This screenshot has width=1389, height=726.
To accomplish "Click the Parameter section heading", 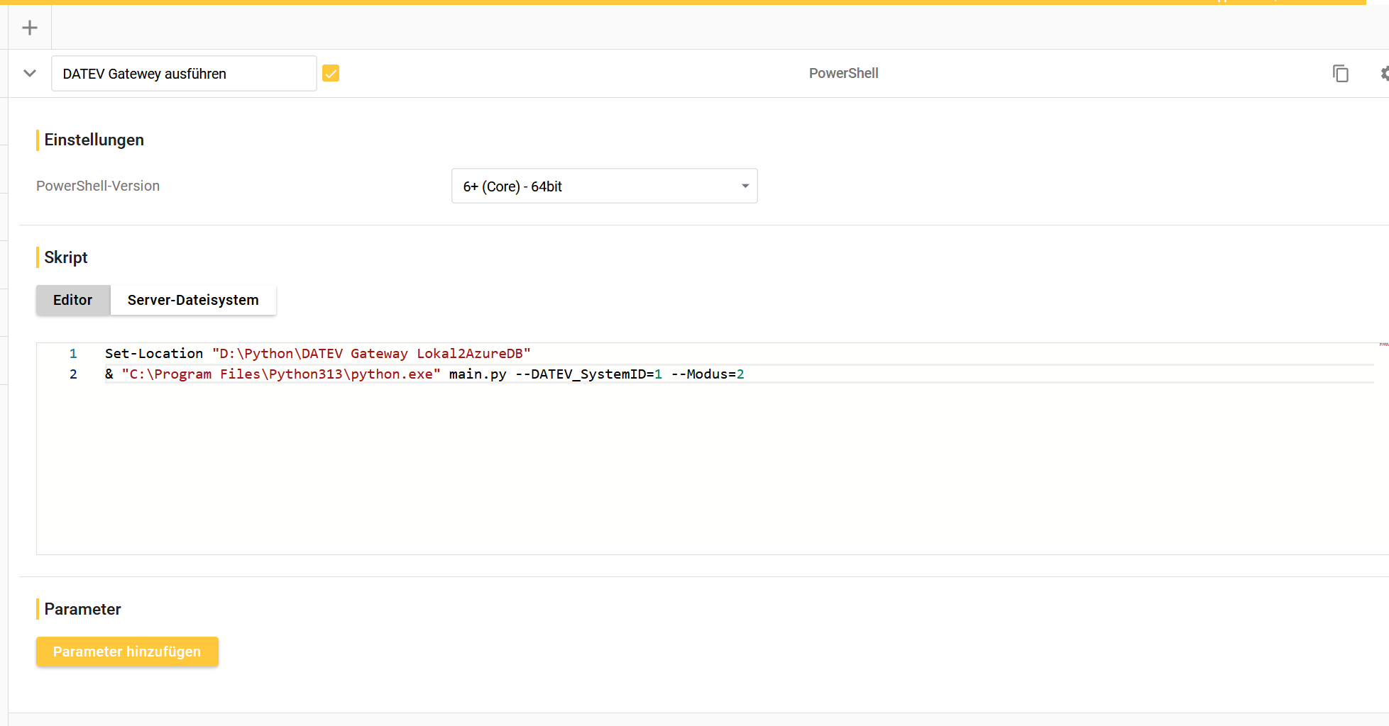I will [82, 609].
